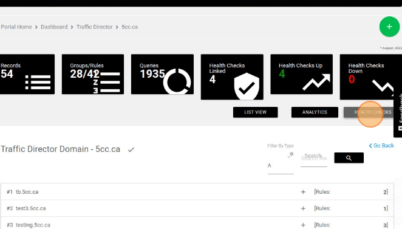Screen dimensions: 402x229
Task: Click the queries donut chart icon
Action: tap(177, 81)
